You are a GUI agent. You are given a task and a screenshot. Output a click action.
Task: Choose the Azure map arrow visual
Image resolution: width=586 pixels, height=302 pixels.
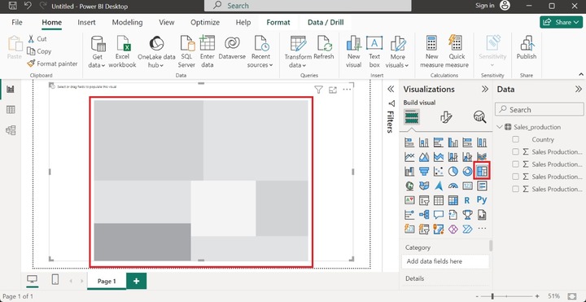(439, 186)
